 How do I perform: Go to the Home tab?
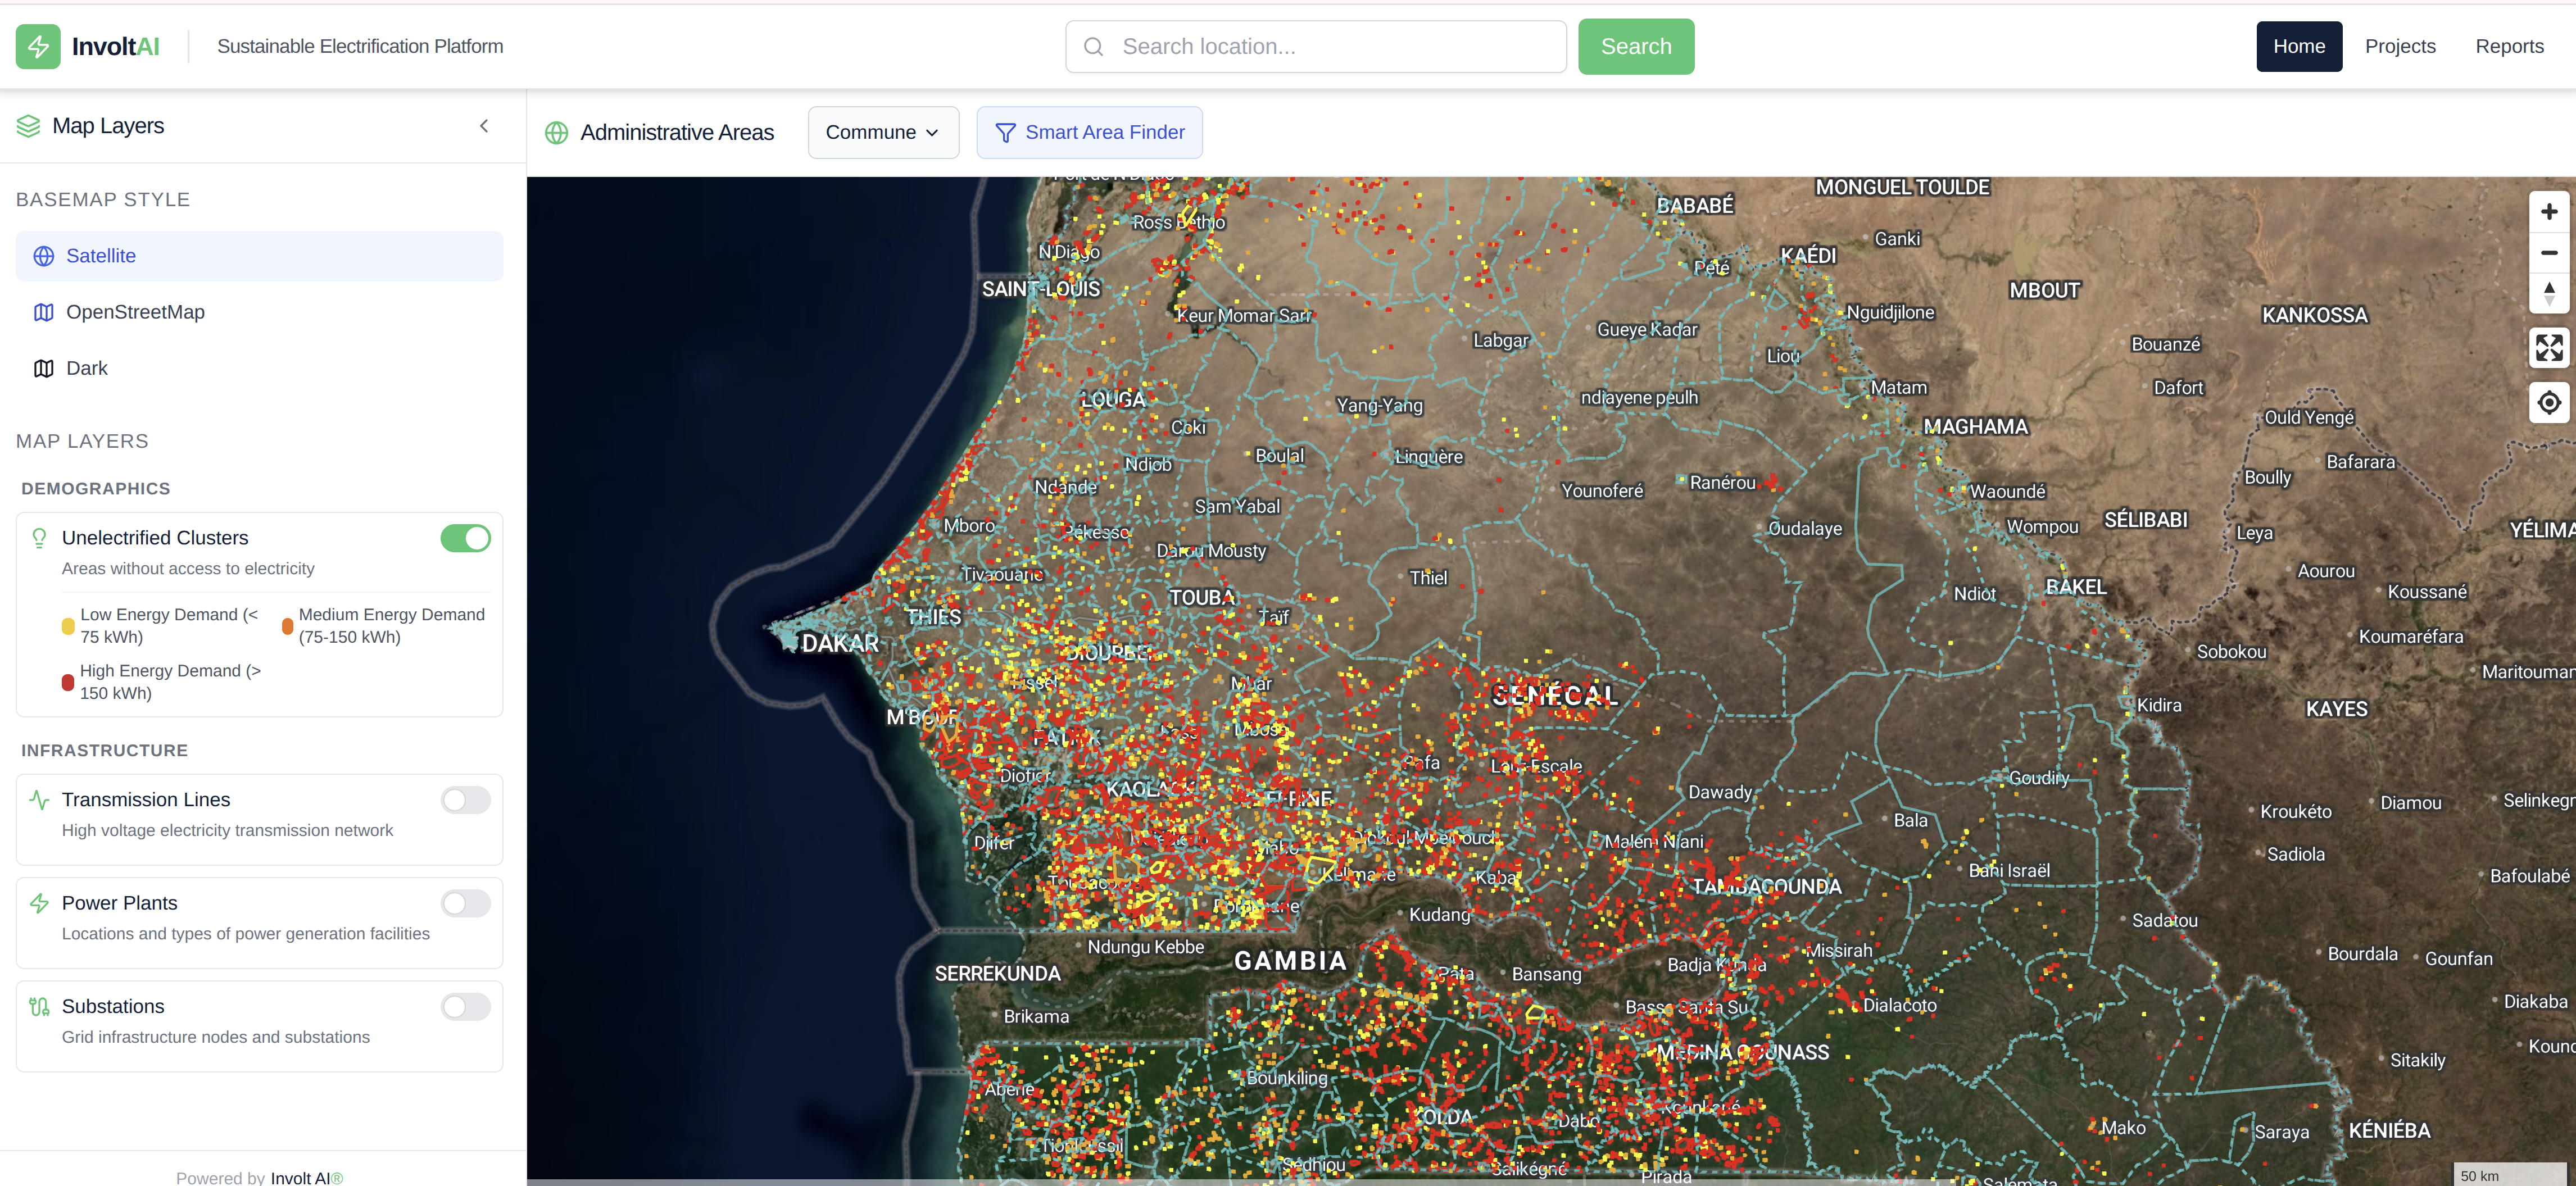pos(2298,47)
